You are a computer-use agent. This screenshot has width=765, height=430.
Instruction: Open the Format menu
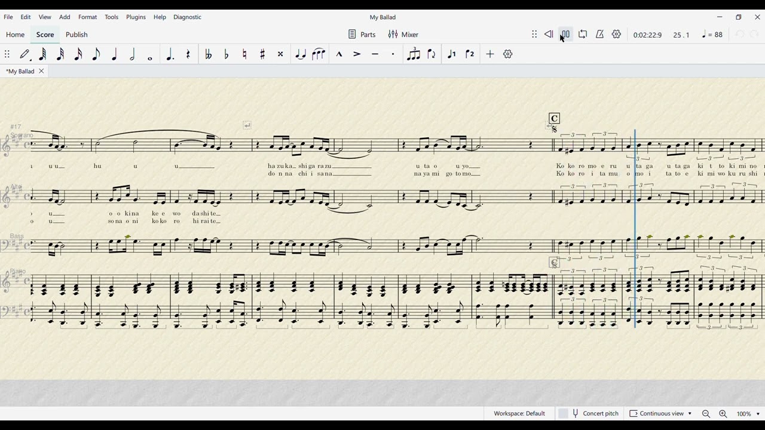pos(87,17)
